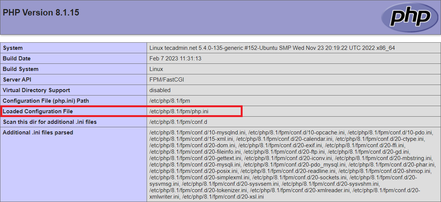The width and height of the screenshot is (441, 202).
Task: Select the disabled value
Action: pos(160,90)
